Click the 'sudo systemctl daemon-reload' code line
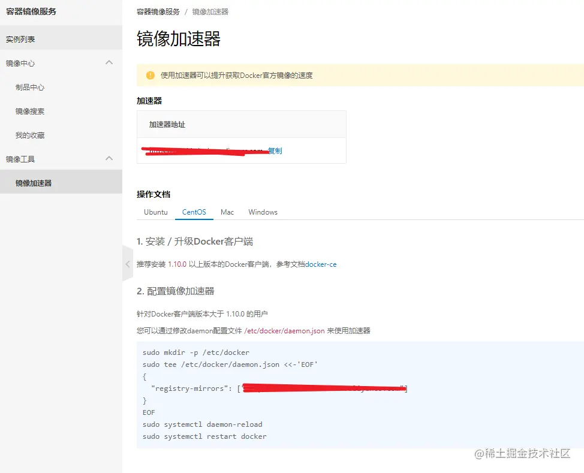584x473 pixels. pyautogui.click(x=202, y=424)
